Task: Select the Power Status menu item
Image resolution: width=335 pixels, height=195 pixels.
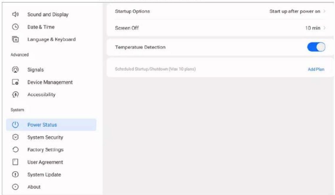Action: point(51,125)
